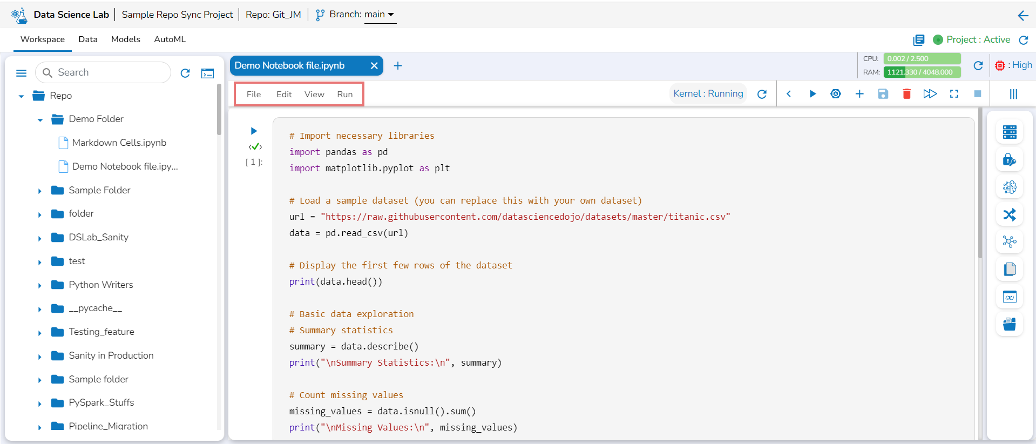Click the stop kernel square button
Image resolution: width=1036 pixels, height=444 pixels.
click(x=977, y=94)
